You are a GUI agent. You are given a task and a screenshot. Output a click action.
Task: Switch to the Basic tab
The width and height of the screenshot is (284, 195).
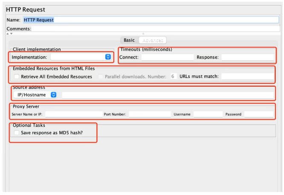pyautogui.click(x=129, y=40)
